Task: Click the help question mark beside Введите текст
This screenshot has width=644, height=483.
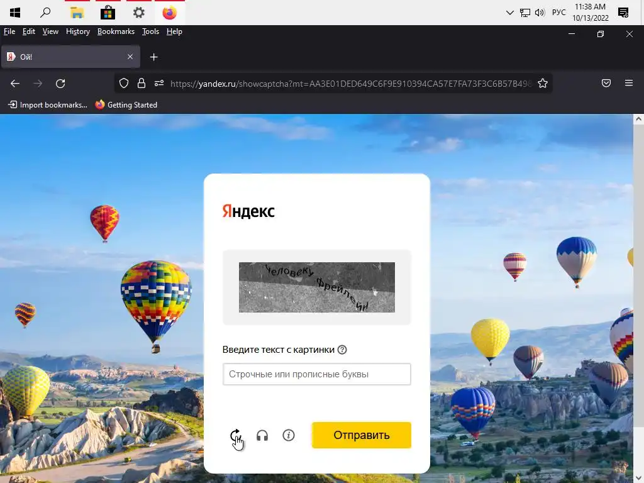Action: 341,350
